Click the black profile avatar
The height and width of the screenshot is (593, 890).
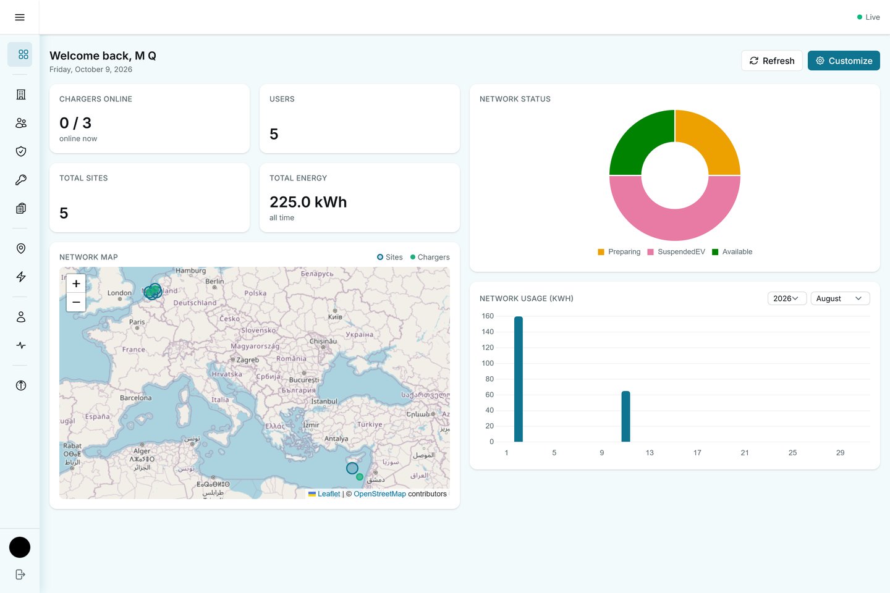pos(20,547)
